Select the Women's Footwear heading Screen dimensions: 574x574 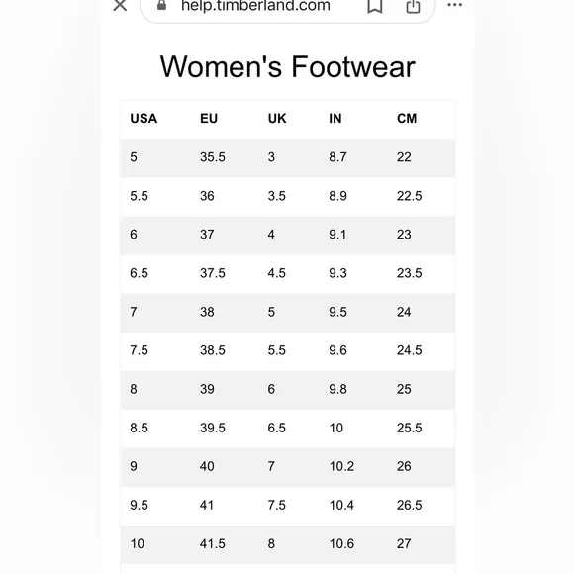[287, 67]
